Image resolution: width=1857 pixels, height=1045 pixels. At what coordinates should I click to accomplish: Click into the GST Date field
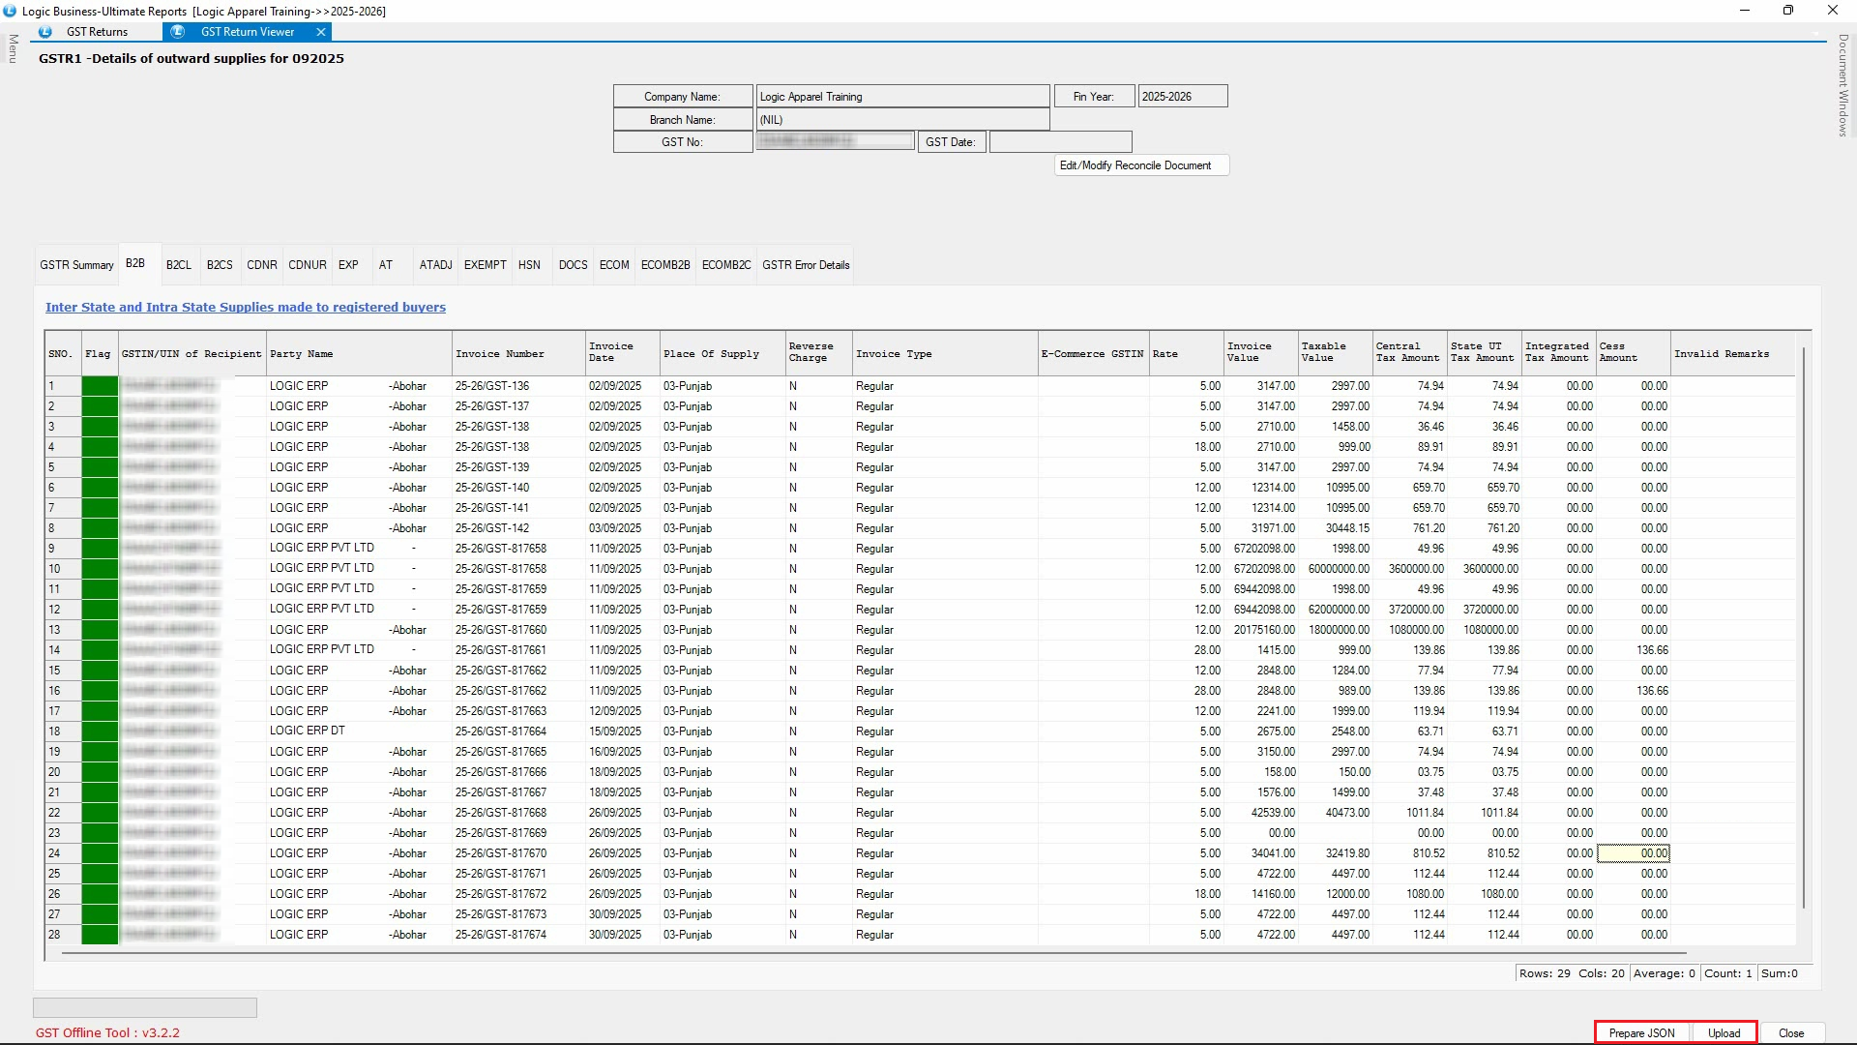(x=1060, y=142)
